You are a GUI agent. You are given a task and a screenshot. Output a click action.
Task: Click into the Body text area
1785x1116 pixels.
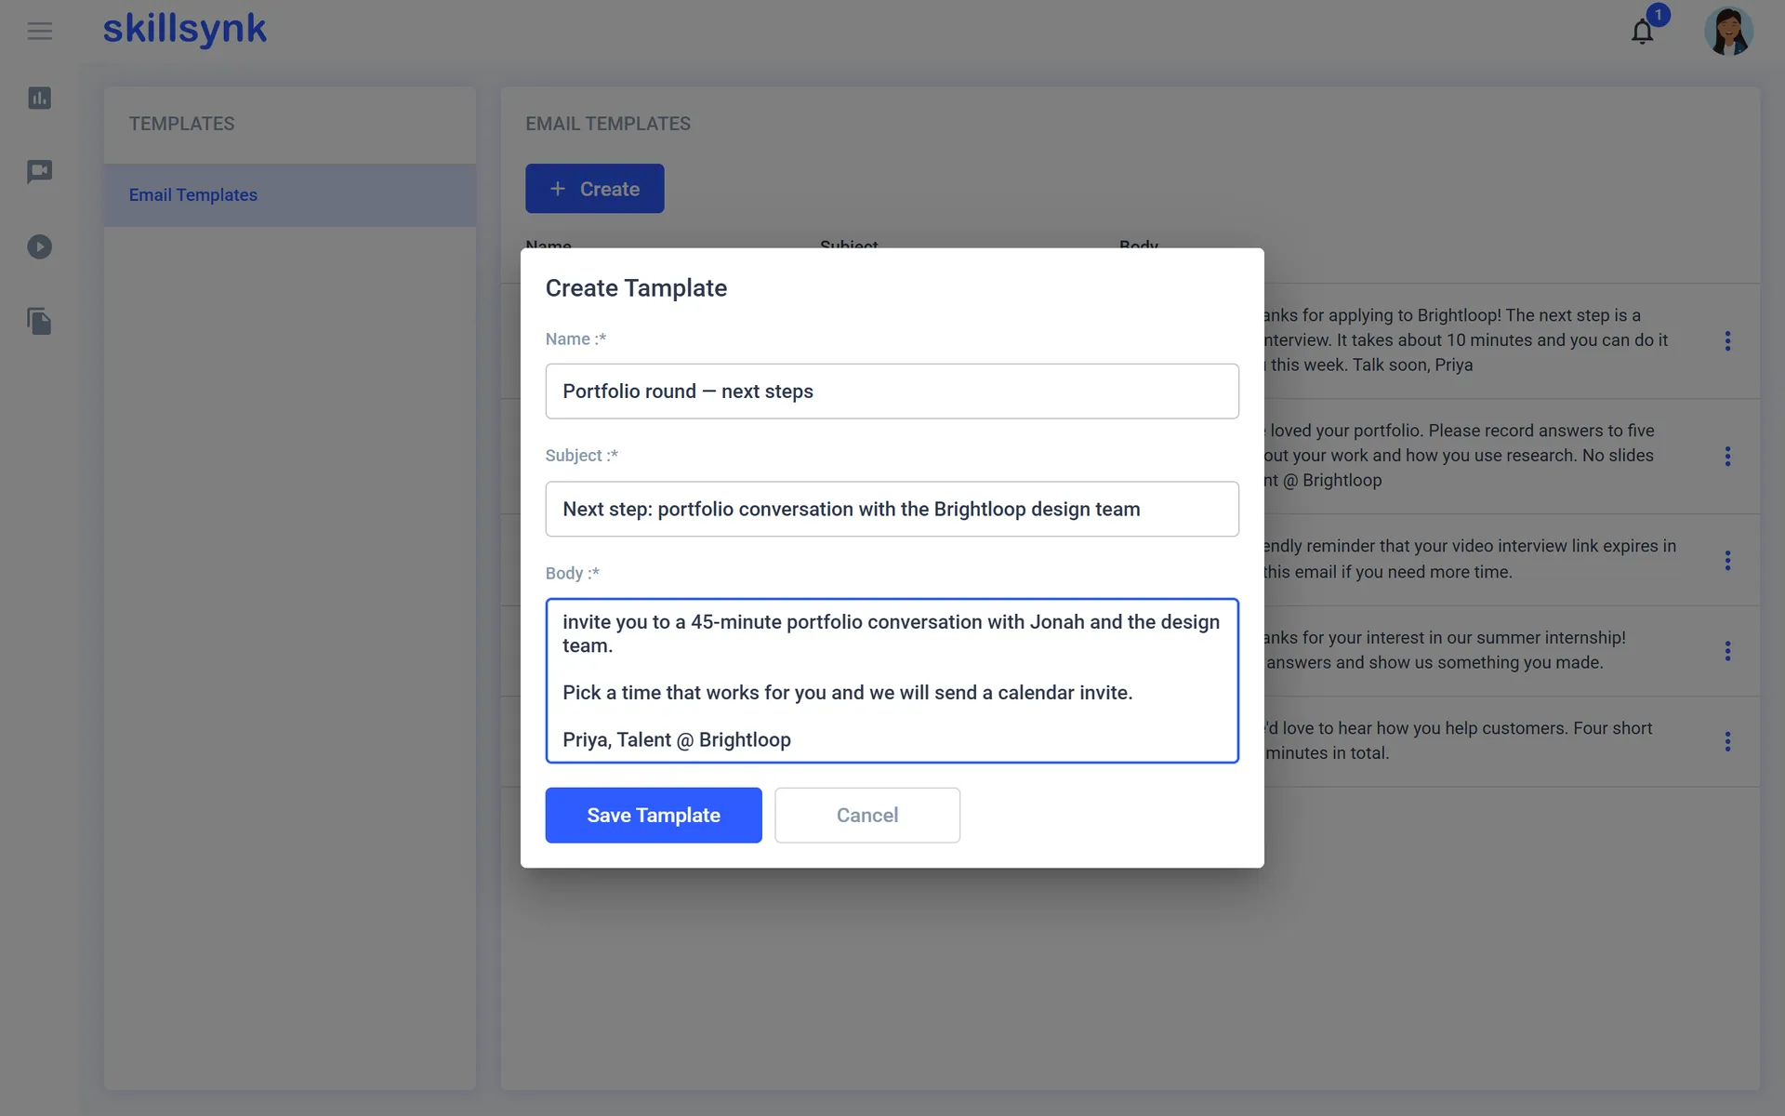point(892,681)
